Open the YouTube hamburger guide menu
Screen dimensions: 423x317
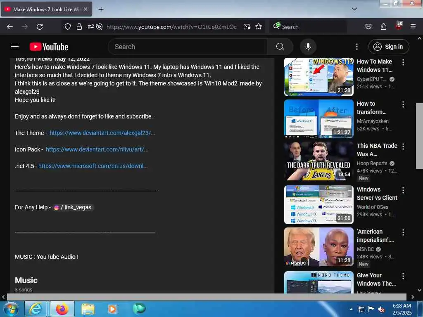(x=15, y=47)
